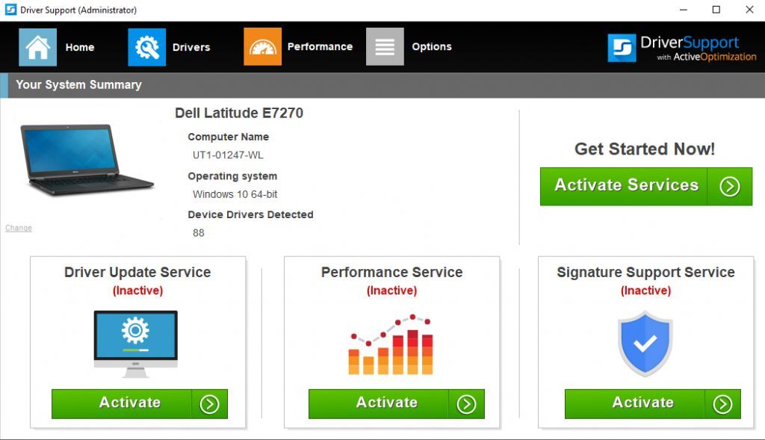Click the Your System Summary heading
Image resolution: width=765 pixels, height=440 pixels.
[78, 85]
